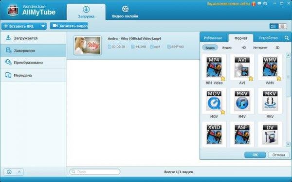Select the MP4 Video format icon

(214, 67)
